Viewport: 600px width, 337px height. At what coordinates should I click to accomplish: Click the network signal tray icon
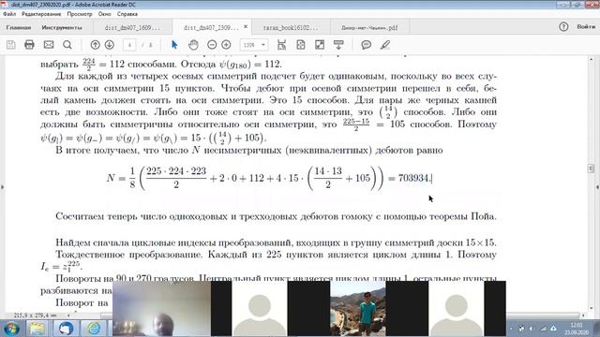point(543,329)
